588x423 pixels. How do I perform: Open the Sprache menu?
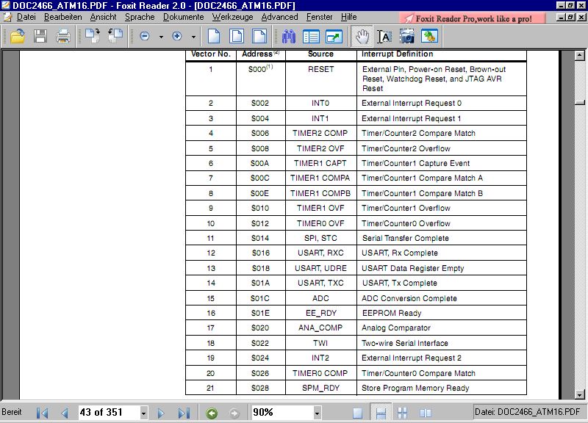point(140,17)
